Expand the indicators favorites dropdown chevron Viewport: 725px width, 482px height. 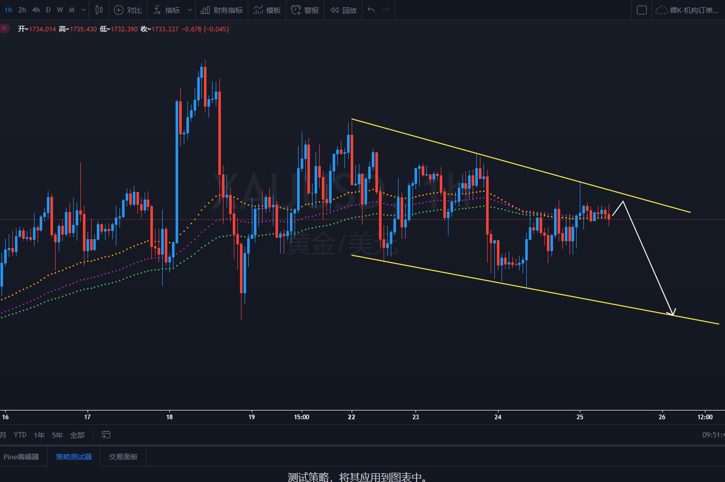190,10
